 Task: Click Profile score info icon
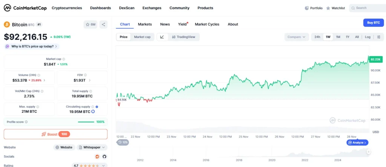coord(26,122)
